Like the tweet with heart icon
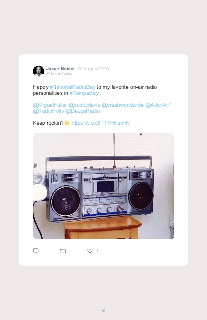 tap(90, 251)
